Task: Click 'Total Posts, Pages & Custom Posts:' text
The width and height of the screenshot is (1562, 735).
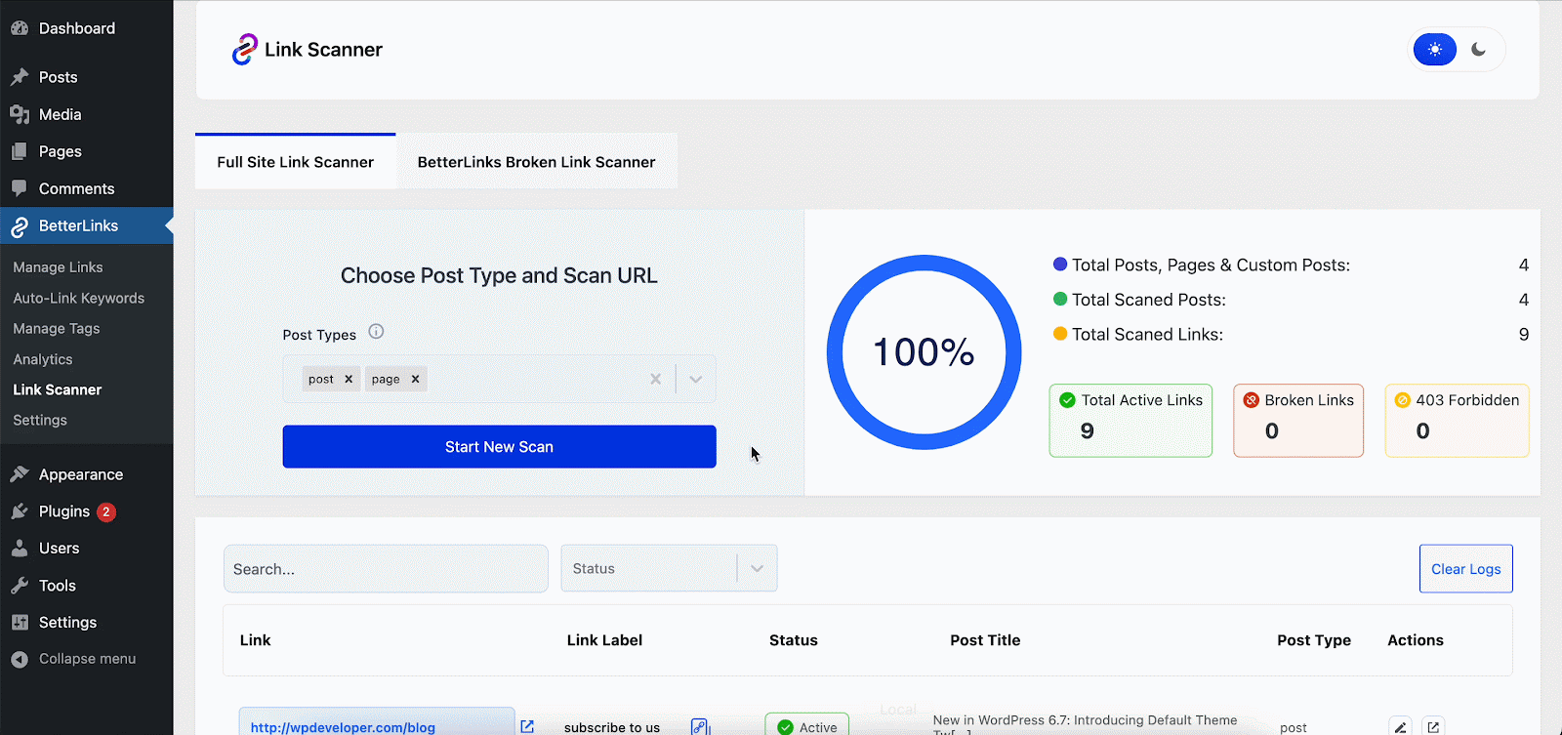Action: click(x=1211, y=265)
